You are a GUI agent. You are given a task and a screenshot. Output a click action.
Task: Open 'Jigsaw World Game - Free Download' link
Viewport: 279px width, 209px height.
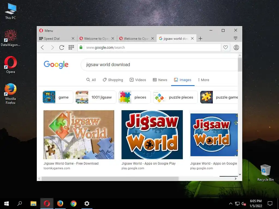[x=71, y=164]
